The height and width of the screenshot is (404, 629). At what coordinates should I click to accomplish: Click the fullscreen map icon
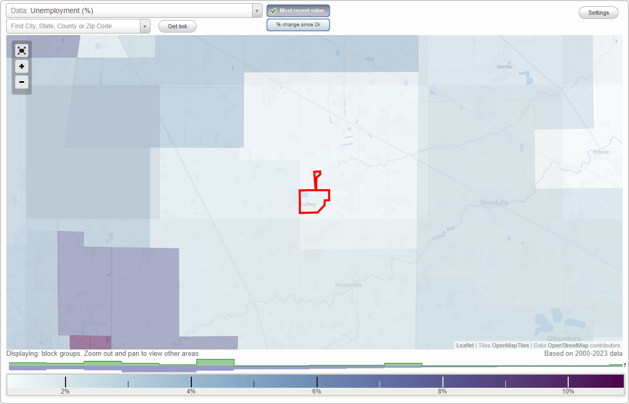tap(21, 50)
